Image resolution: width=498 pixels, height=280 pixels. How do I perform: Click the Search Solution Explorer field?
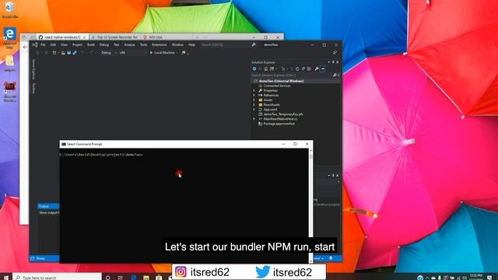pos(291,75)
